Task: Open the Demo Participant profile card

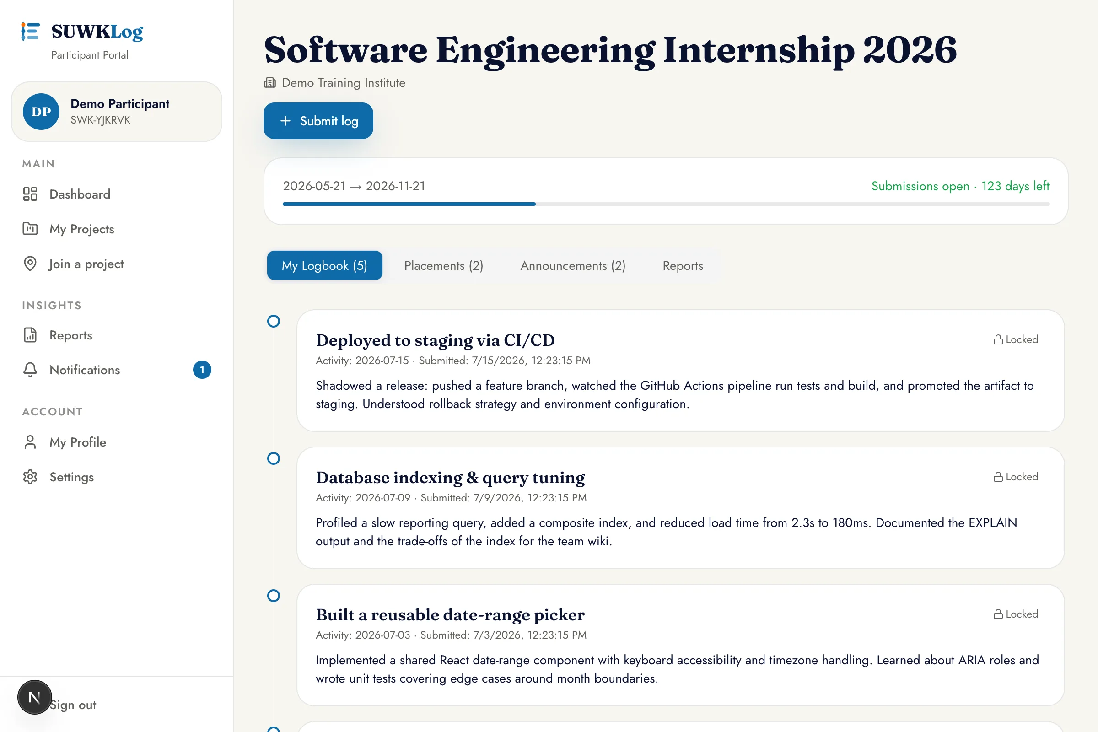Action: (x=117, y=112)
